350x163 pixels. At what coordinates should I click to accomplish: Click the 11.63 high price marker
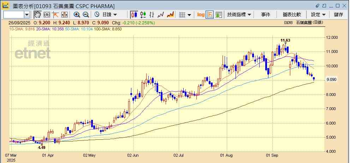pos(285,40)
